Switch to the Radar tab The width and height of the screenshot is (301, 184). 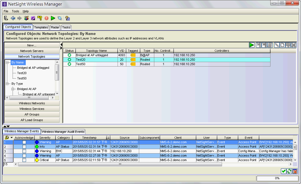(55, 27)
